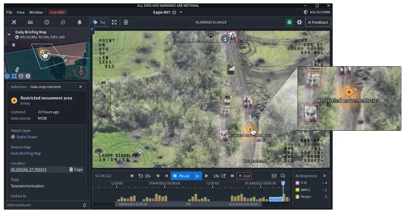Open the aircraft tab in left sidebar
The width and height of the screenshot is (404, 214).
[13, 22]
